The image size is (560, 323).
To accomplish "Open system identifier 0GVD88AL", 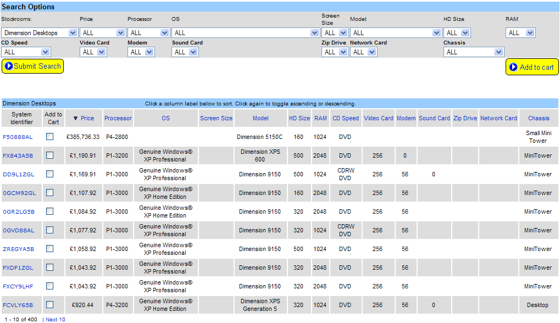I will click(x=19, y=230).
